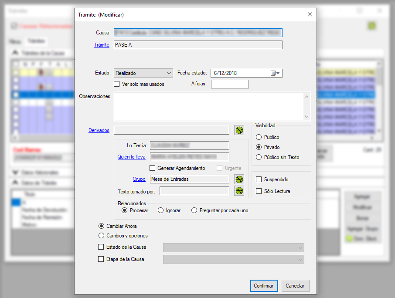Close the Tramite dialog window
The width and height of the screenshot is (395, 298).
tap(310, 14)
